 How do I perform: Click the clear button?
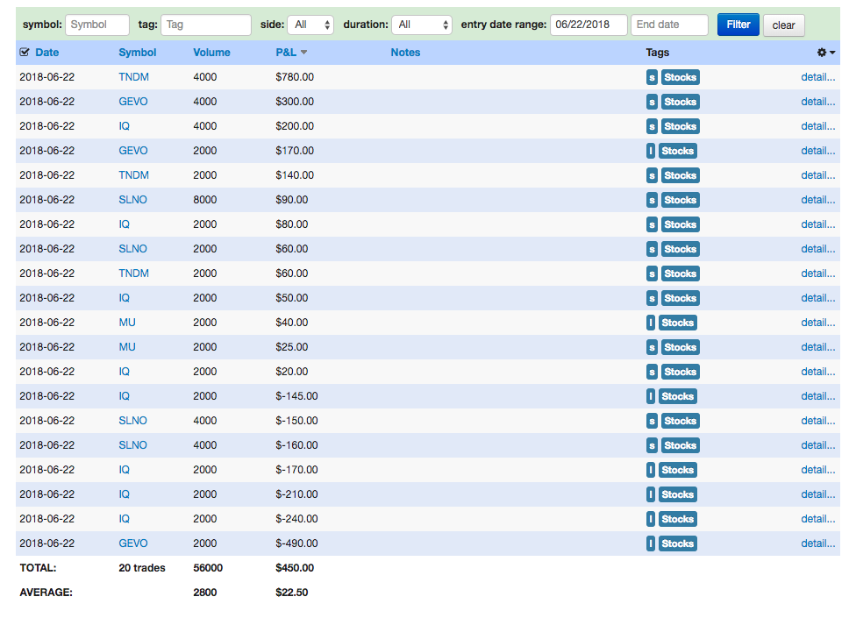pyautogui.click(x=783, y=25)
